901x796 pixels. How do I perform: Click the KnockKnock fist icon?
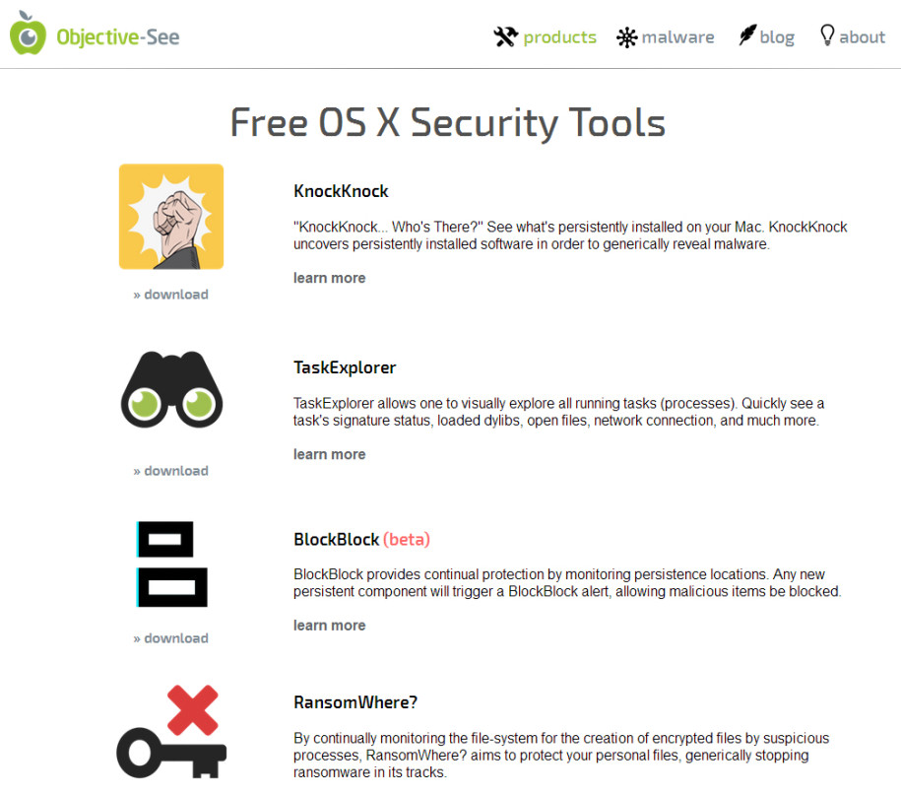click(x=171, y=217)
